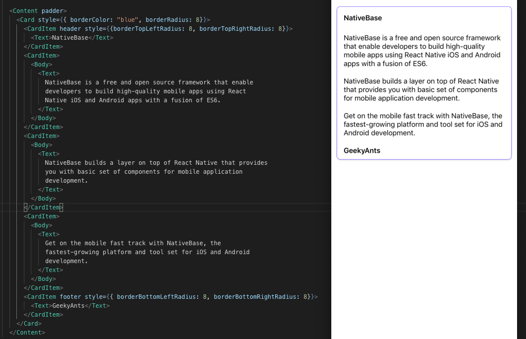Viewport: 526px width, 339px height.
Task: Click code line "Native iOS and Android apps with"
Action: coord(133,100)
